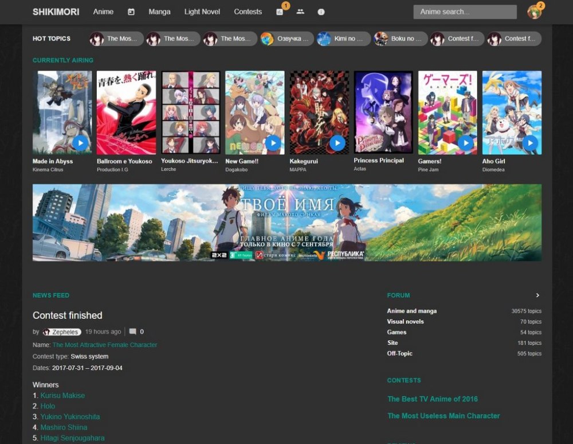Focus the Anime search field
The height and width of the screenshot is (444, 573).
coord(465,11)
